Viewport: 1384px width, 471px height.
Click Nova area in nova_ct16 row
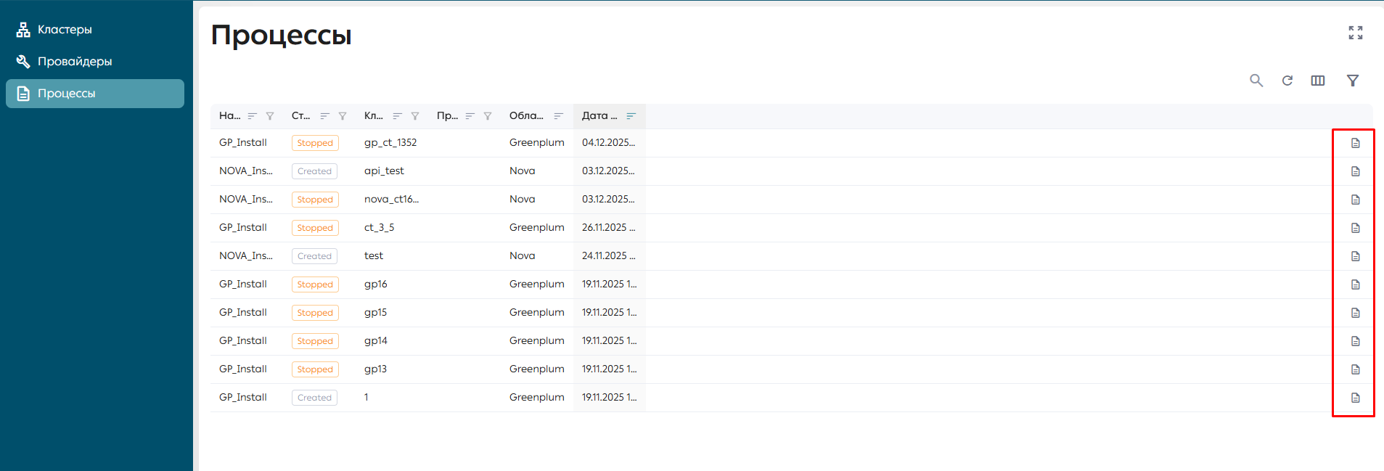[x=522, y=200]
